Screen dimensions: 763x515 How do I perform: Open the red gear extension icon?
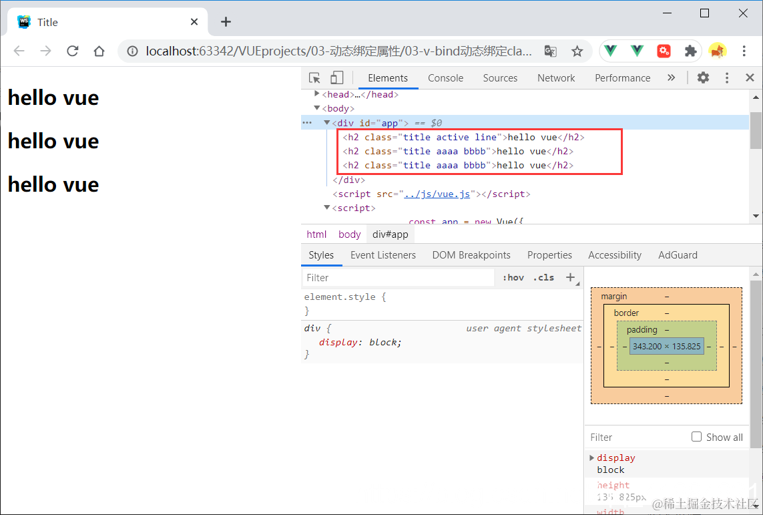[x=664, y=51]
